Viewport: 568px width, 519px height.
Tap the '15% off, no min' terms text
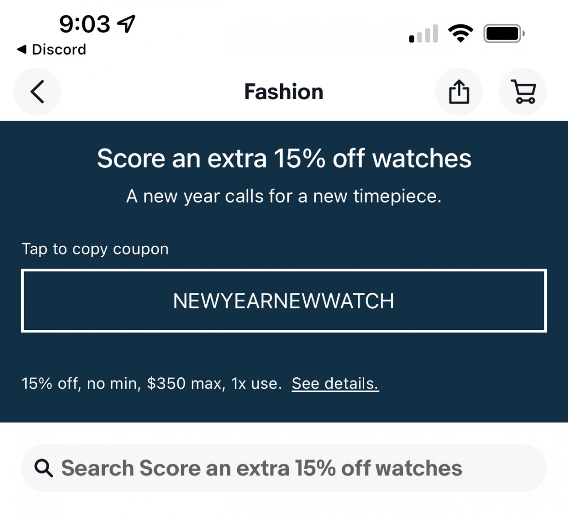point(152,384)
